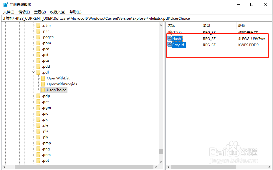Expand the .pages key
Image resolution: width=273 pixels, height=170 pixels.
pos(34,37)
